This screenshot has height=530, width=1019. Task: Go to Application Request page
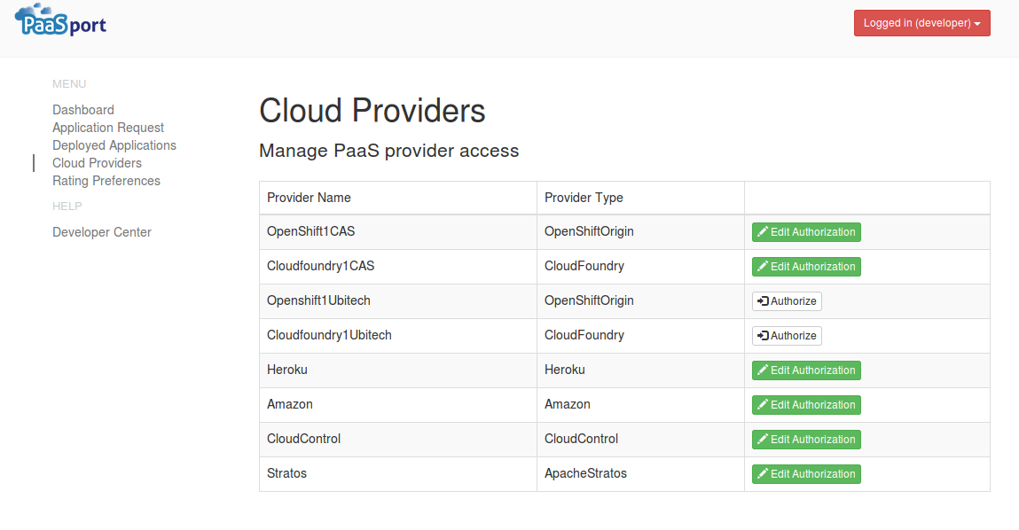pyautogui.click(x=108, y=128)
